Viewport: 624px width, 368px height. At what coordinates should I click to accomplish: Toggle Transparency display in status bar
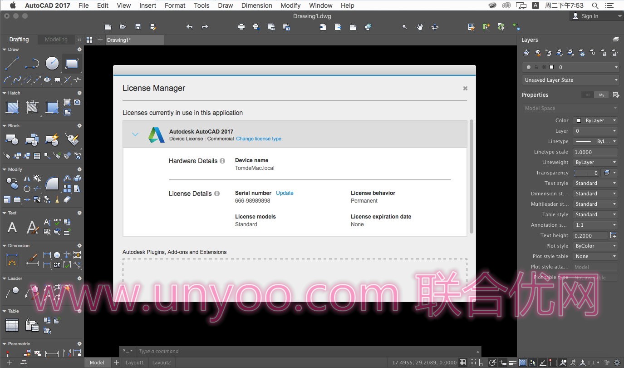pos(523,363)
